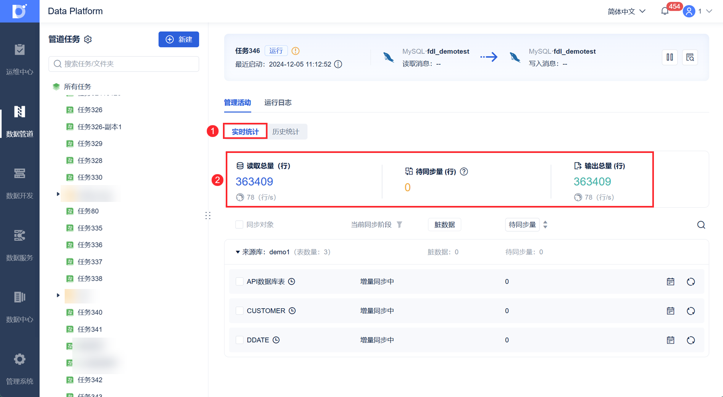Open the 数据中心 sidebar section
This screenshot has width=723, height=397.
[x=20, y=307]
